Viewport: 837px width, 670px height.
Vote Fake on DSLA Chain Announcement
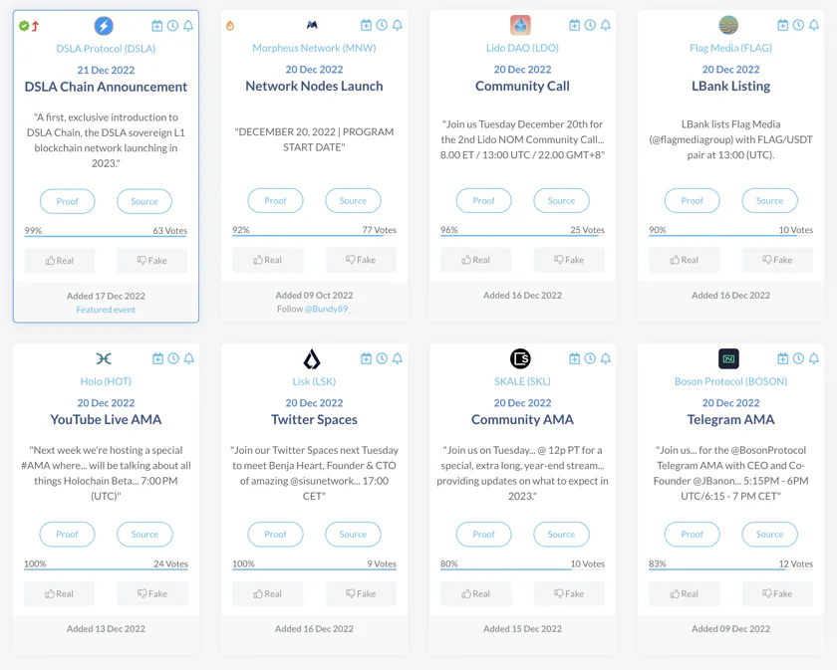click(152, 260)
